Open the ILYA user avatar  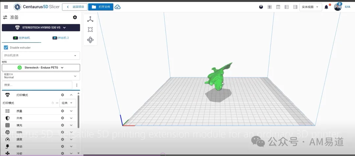pyautogui.click(x=338, y=7)
